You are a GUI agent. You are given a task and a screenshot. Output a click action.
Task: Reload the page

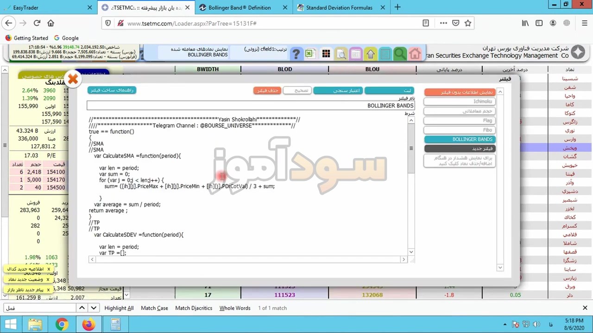coord(37,23)
